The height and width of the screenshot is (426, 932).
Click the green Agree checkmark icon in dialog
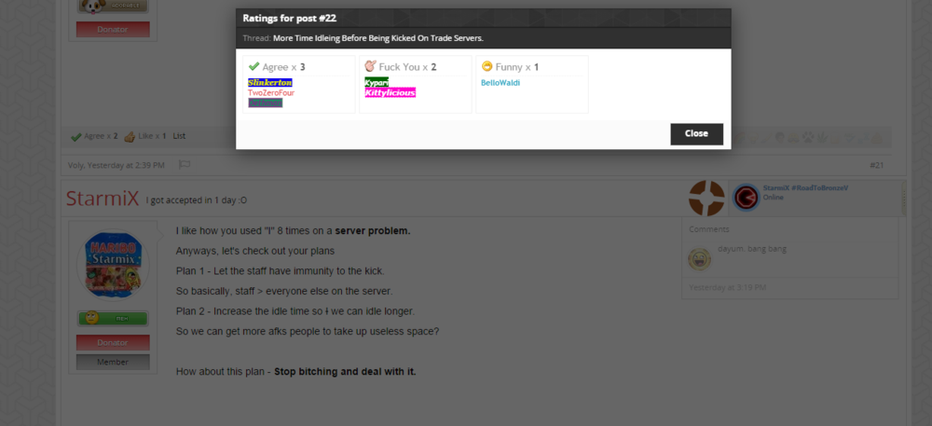click(x=254, y=66)
